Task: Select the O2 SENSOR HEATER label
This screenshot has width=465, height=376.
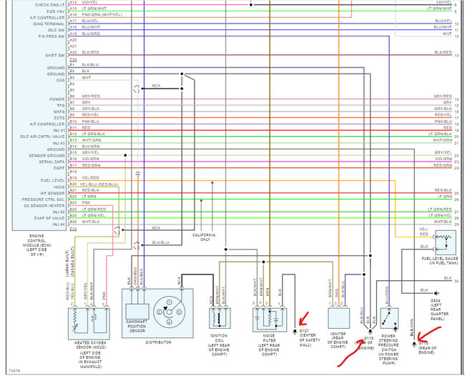Action: [x=44, y=206]
